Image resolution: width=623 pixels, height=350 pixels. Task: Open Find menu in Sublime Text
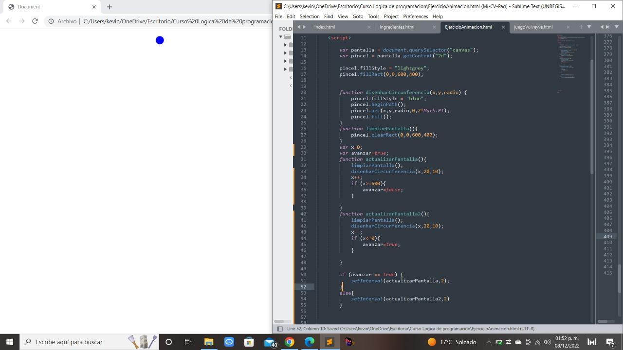pos(329,16)
